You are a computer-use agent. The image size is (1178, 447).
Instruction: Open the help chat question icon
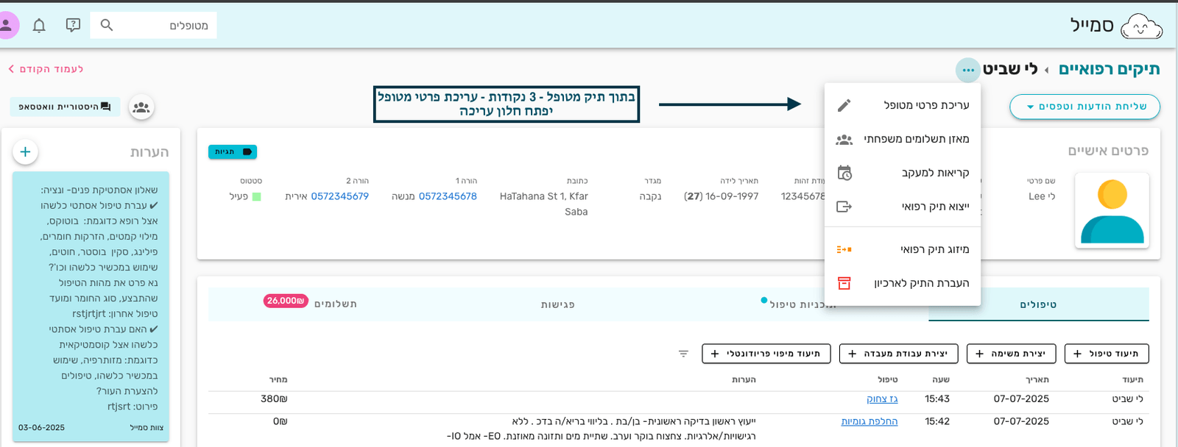(x=73, y=25)
